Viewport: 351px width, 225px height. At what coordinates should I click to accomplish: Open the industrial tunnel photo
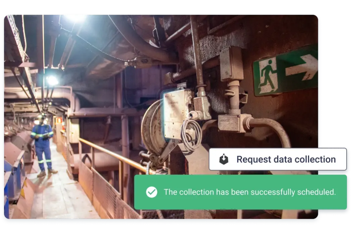pyautogui.click(x=161, y=117)
